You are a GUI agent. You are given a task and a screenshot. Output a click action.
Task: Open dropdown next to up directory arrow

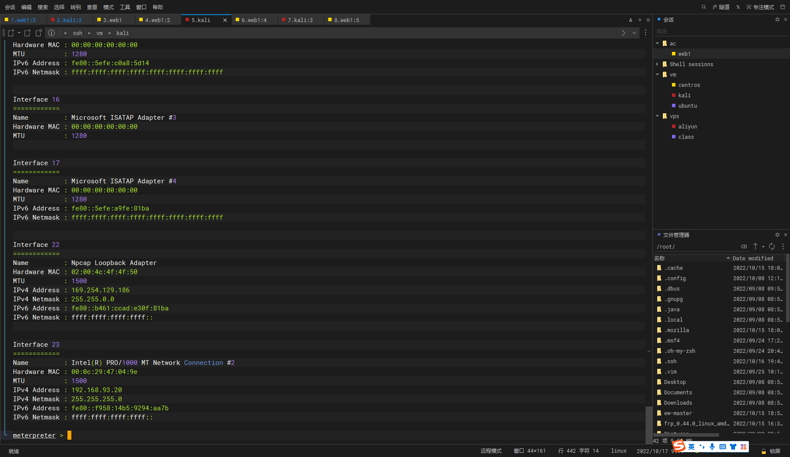(763, 246)
